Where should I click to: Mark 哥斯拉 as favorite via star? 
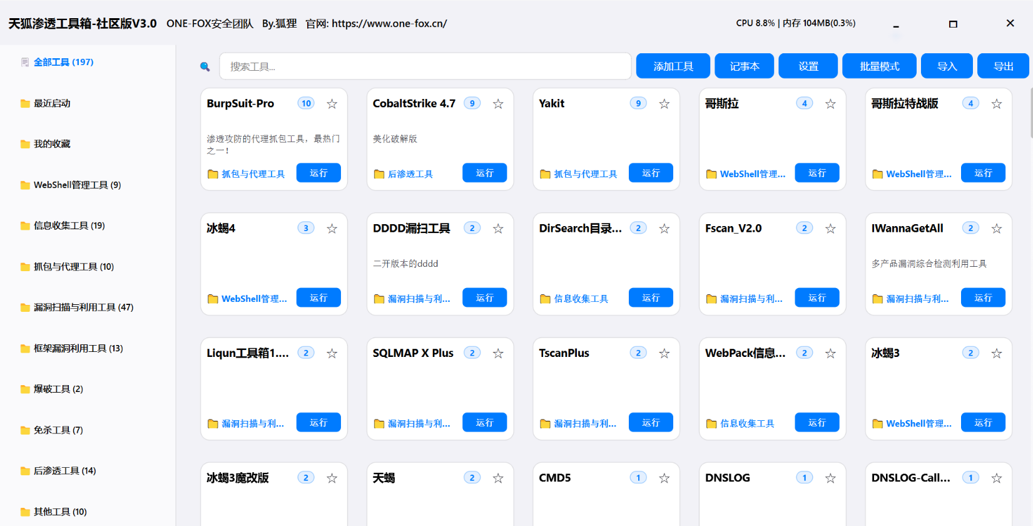(x=830, y=104)
